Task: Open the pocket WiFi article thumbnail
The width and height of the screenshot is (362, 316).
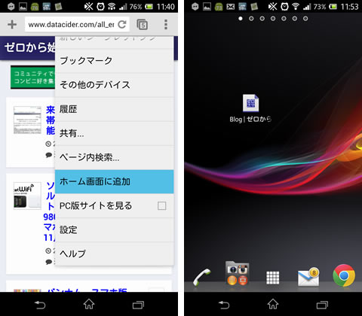Action: 27,196
